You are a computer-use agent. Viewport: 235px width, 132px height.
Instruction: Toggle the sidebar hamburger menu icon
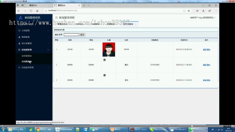pos(56,17)
